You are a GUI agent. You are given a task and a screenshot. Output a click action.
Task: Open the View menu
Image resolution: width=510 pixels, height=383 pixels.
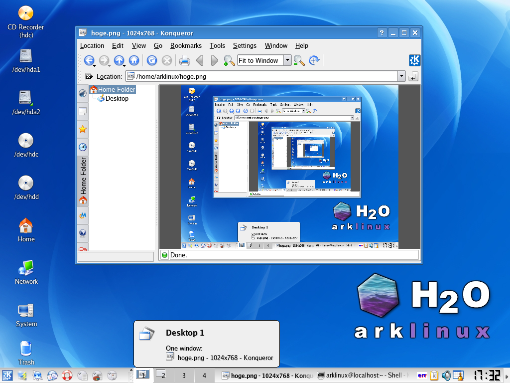139,45
